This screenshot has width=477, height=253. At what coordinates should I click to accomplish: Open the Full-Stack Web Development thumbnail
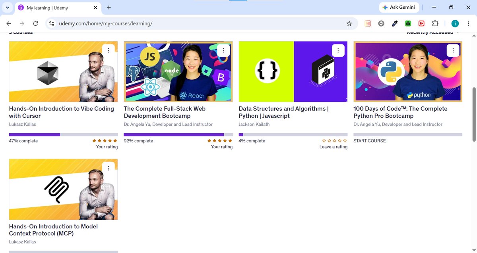[178, 72]
